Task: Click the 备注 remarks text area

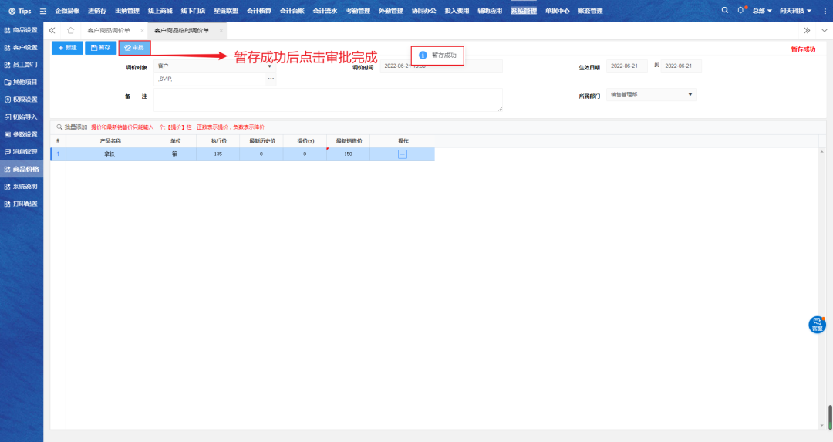Action: (328, 100)
